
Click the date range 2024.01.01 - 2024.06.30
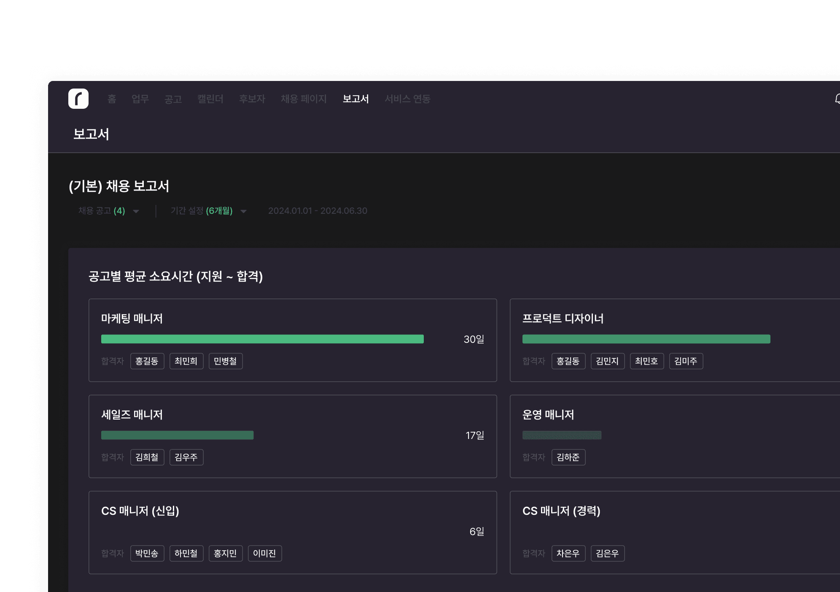coord(318,211)
